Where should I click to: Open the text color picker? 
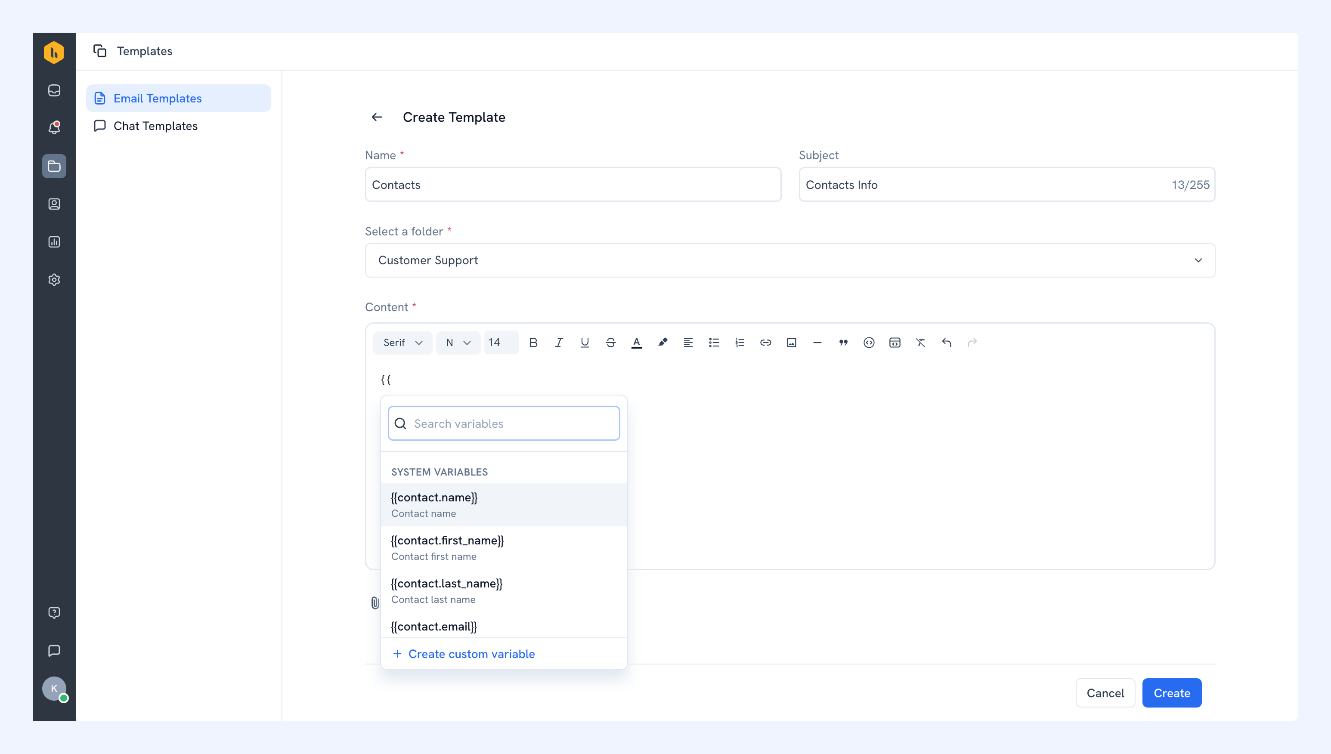point(637,342)
